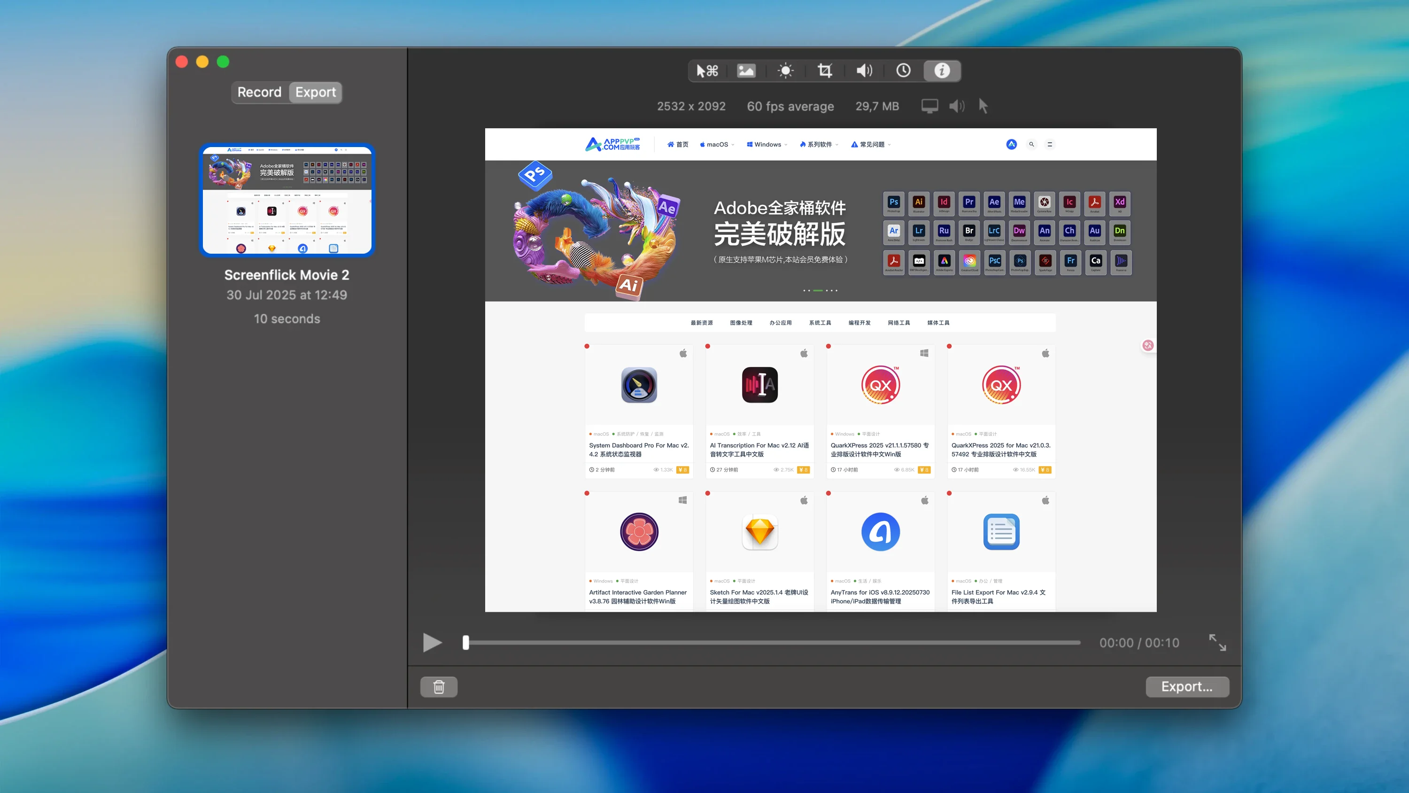Screen dimensions: 1409x793
Task: Click the AppPVP logo in preview
Action: [x=612, y=145]
